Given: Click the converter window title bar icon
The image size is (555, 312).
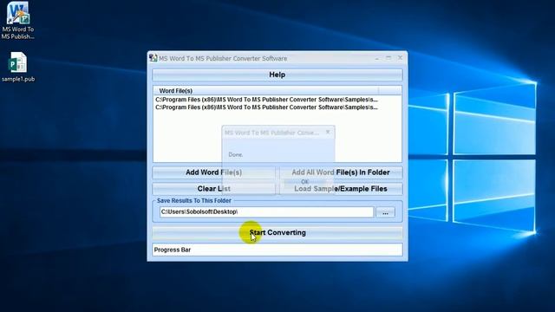Looking at the screenshot, I should click(x=153, y=58).
